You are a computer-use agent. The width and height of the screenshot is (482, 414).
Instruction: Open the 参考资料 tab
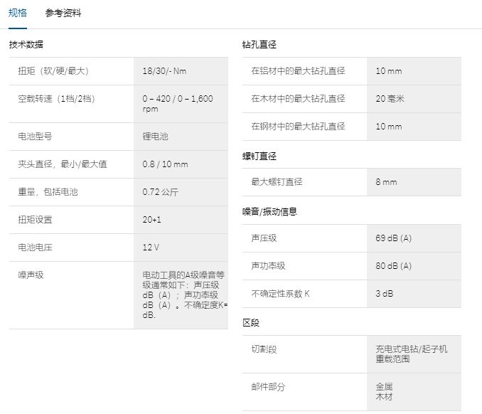click(x=63, y=13)
